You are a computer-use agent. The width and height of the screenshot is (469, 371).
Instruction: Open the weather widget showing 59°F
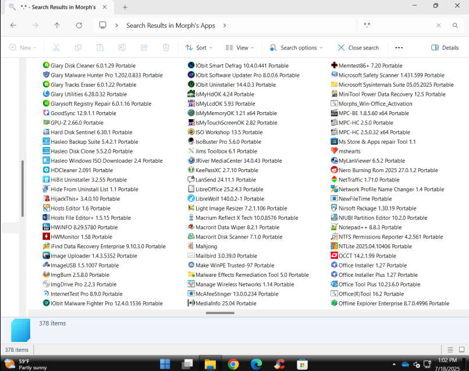26,364
